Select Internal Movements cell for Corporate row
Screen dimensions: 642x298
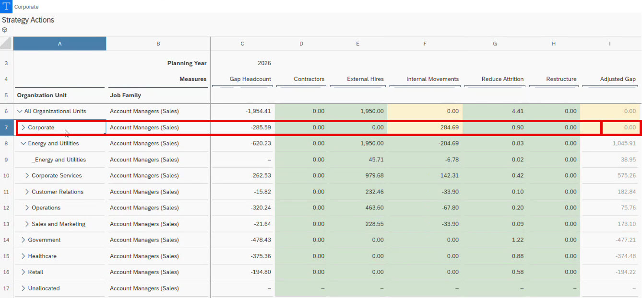[x=425, y=127]
